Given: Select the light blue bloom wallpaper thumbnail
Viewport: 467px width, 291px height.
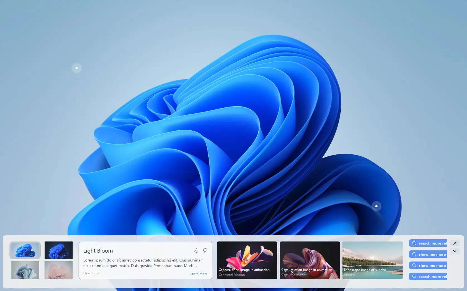Looking at the screenshot, I should click(x=25, y=250).
